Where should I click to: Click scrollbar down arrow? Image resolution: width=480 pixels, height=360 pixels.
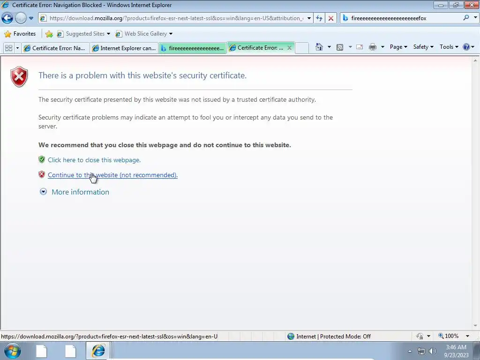tap(475, 325)
